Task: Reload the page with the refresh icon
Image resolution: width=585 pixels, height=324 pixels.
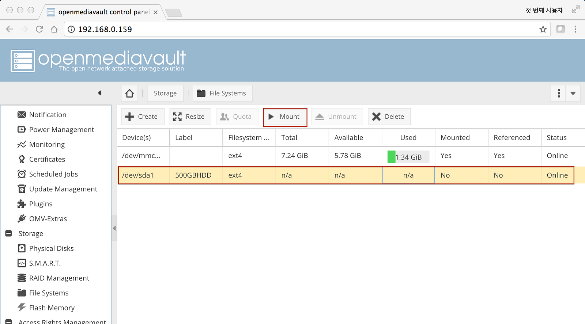Action: coord(39,29)
